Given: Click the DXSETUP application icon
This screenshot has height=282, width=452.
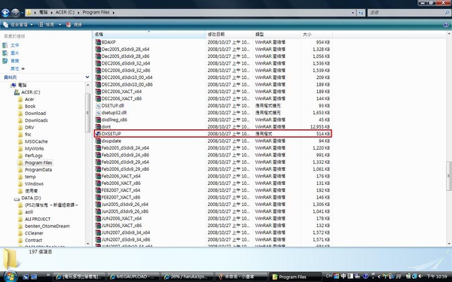Looking at the screenshot, I should click(98, 134).
